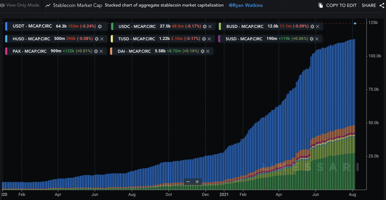Remove the USDC series from the chart
The image size is (386, 200).
(210, 26)
